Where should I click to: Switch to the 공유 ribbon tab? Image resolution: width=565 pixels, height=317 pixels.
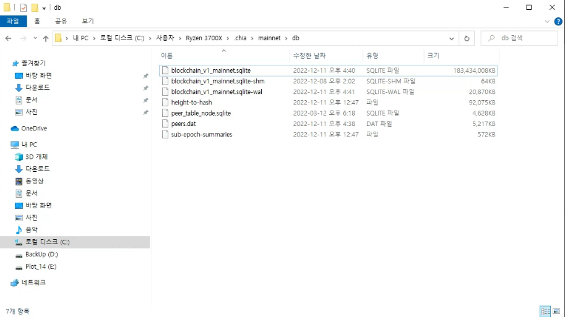tap(61, 21)
